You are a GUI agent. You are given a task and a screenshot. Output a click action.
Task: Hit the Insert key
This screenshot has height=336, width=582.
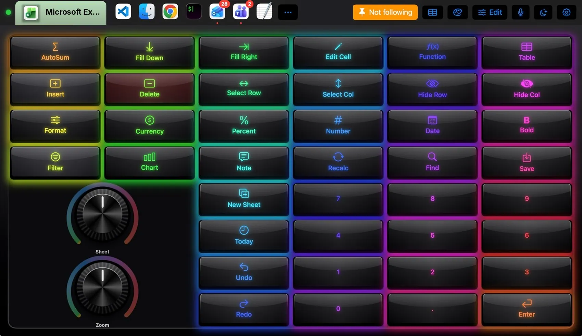point(55,89)
